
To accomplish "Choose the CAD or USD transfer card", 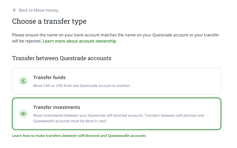I will coord(116,81).
